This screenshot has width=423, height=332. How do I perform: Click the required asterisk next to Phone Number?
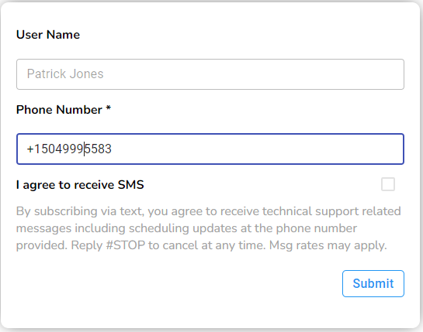pyautogui.click(x=108, y=108)
